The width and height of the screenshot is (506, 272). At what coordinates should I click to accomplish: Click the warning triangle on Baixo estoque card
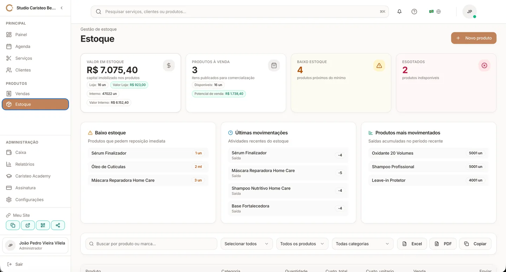(x=379, y=65)
